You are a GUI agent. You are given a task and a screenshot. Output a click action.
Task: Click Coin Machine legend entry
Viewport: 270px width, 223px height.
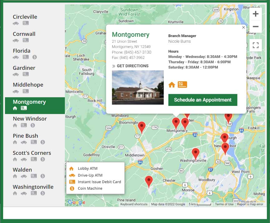tap(86, 188)
